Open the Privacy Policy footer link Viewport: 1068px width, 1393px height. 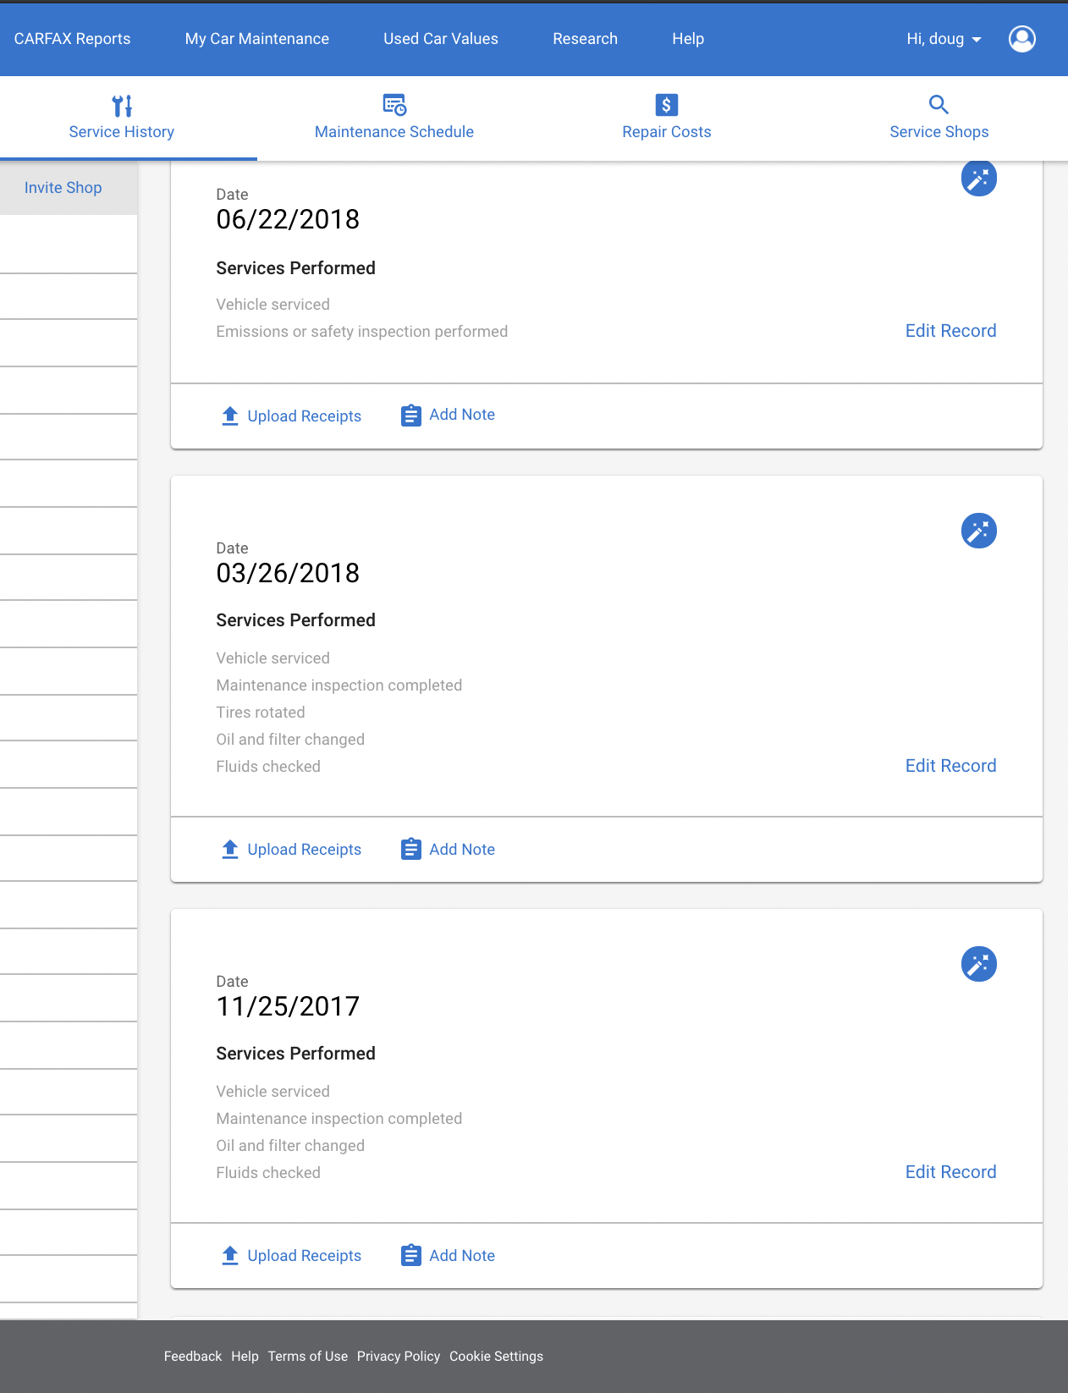pos(399,1357)
